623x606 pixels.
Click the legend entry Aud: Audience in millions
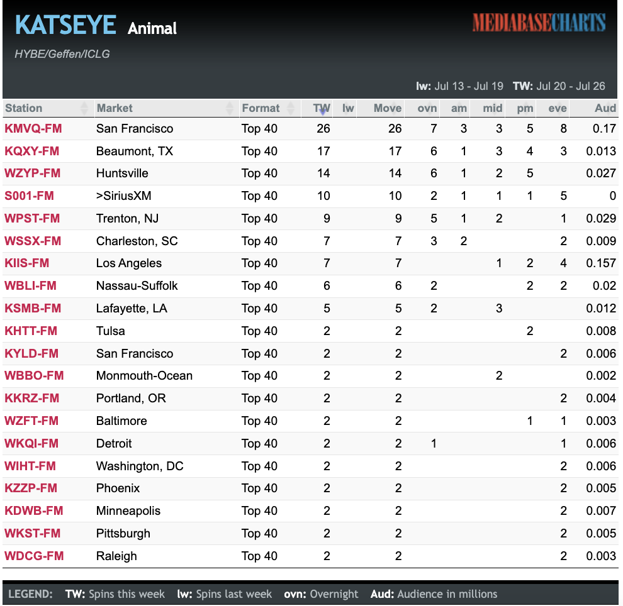point(434,594)
